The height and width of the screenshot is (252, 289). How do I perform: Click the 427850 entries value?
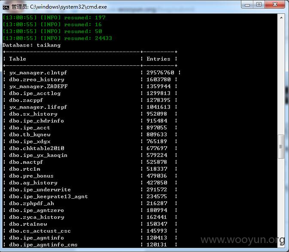(x=157, y=183)
